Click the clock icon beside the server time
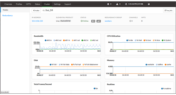The height and width of the screenshot is (95, 176). click(x=126, y=4)
